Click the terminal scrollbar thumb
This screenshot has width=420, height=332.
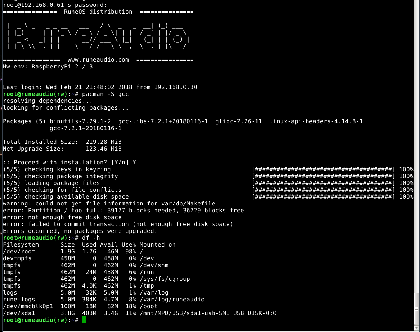click(x=416, y=309)
